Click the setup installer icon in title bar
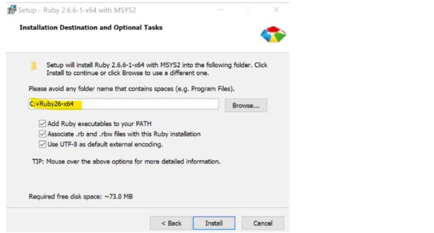Image resolution: width=434 pixels, height=233 pixels. point(12,10)
